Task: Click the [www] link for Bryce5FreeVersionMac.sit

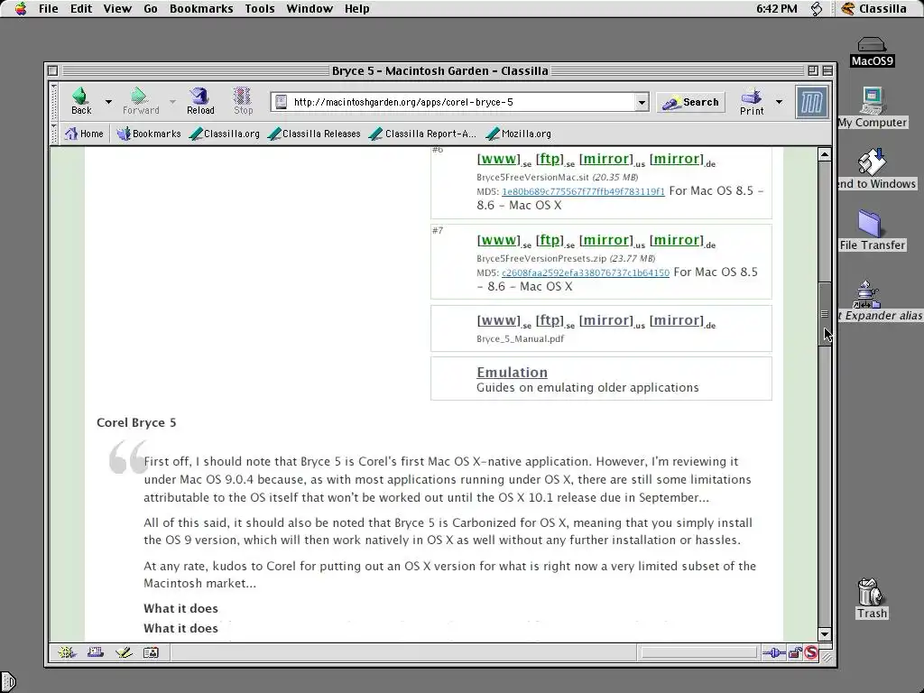Action: [498, 159]
